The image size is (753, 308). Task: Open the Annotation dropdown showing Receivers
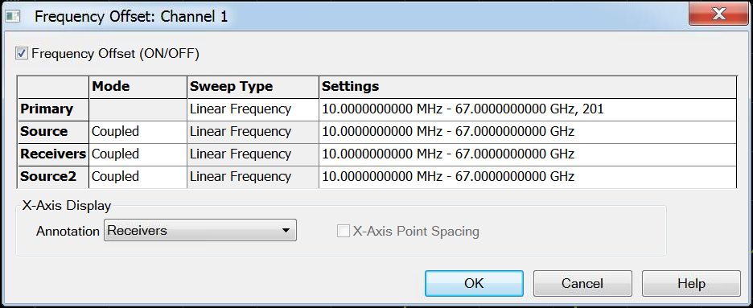click(200, 231)
